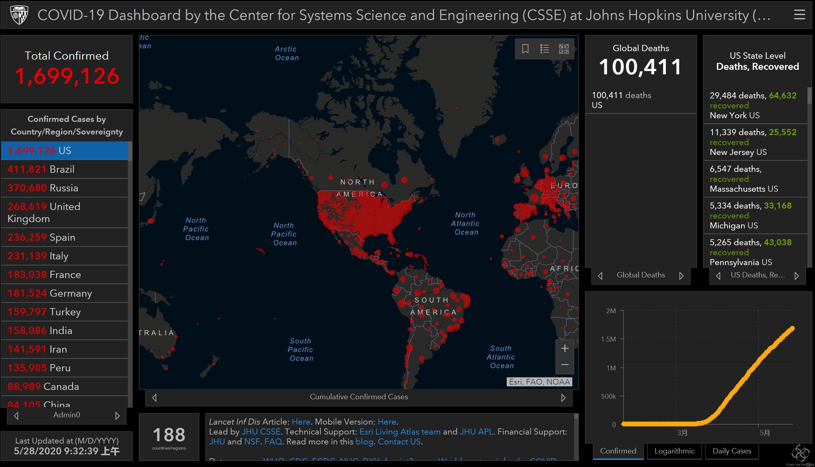Click left arrow beside Cumulative Confirmed Cases
Screen dimensions: 815x467
click(154, 398)
